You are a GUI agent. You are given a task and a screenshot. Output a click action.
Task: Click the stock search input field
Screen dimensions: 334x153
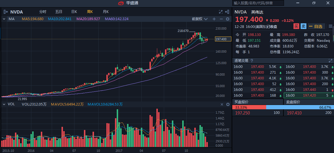coord(258,3)
